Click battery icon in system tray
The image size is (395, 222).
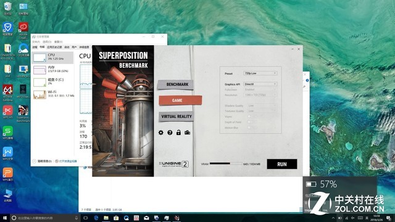click(x=340, y=218)
